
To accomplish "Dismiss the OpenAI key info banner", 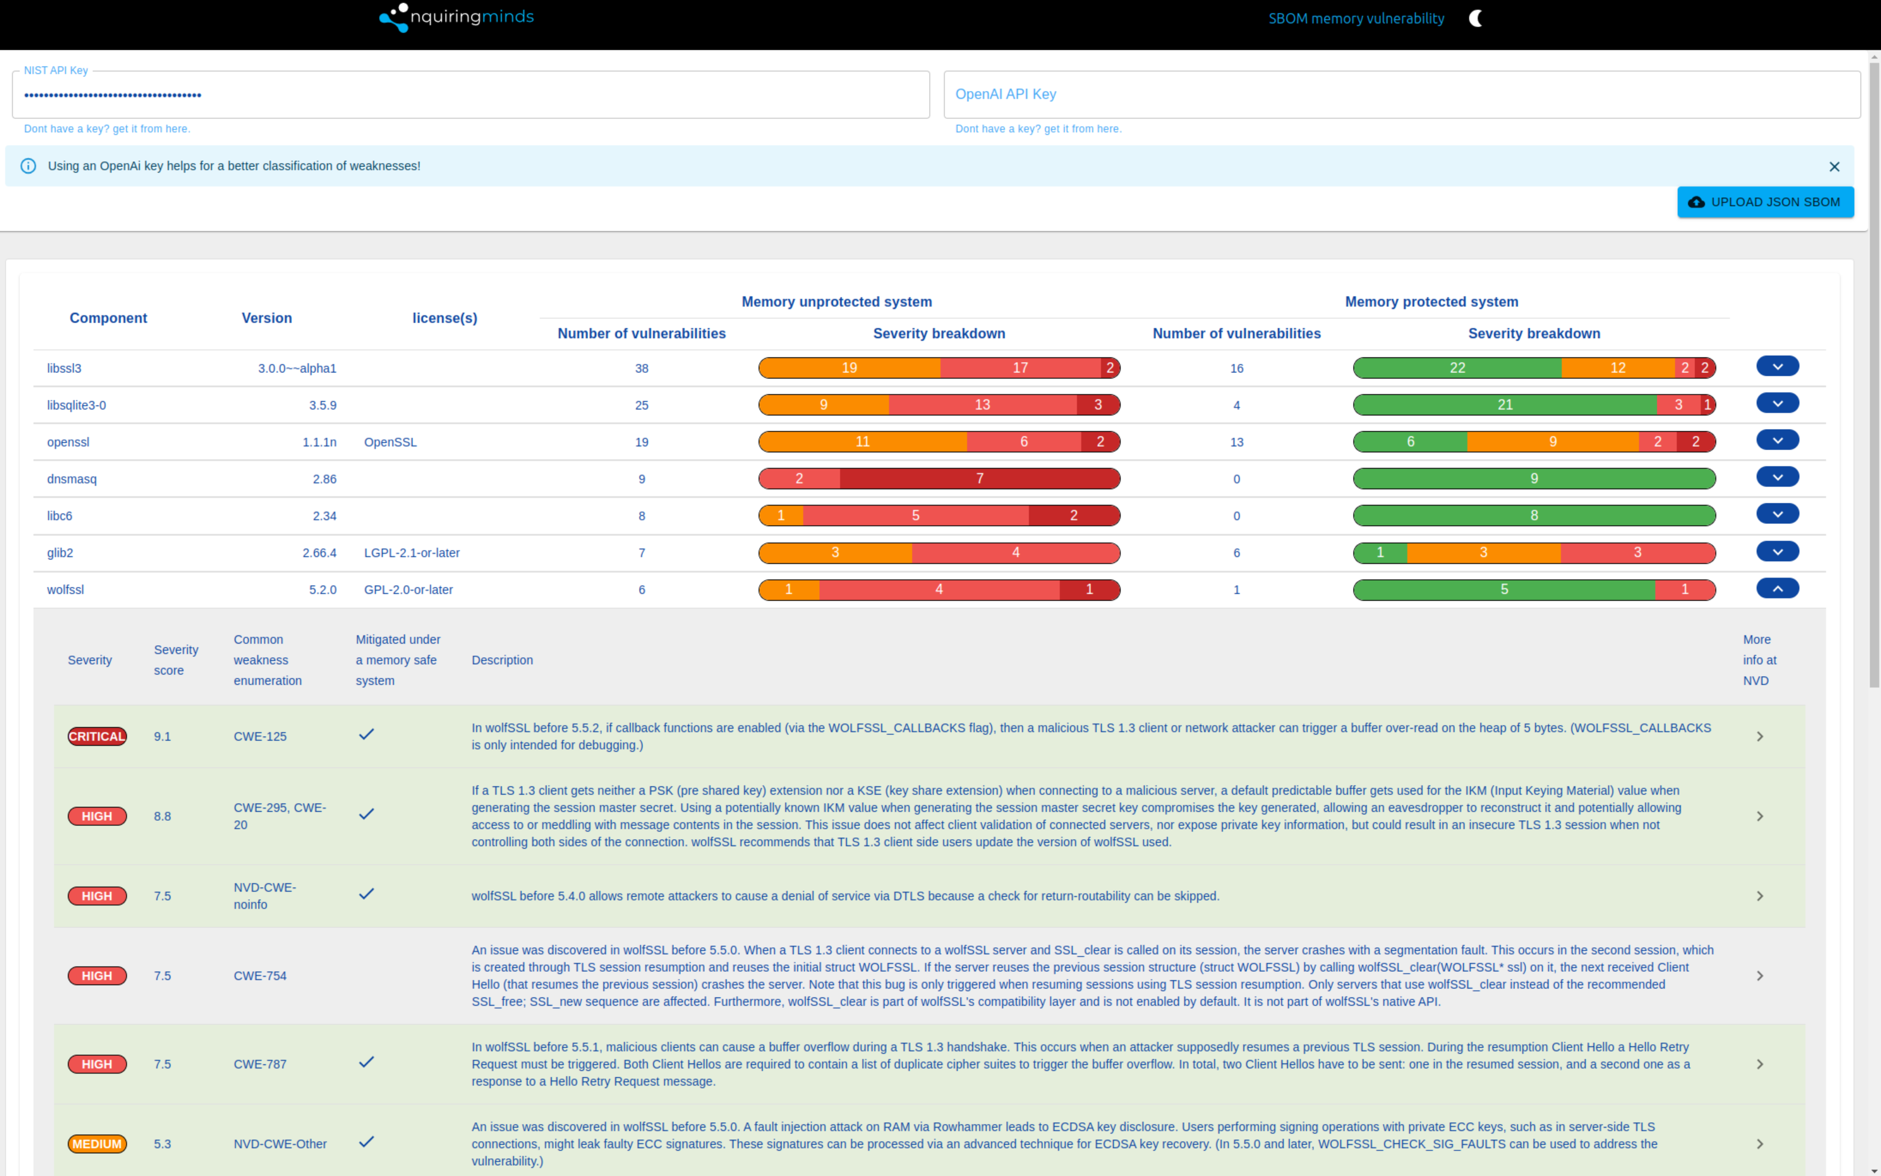I will click(x=1834, y=166).
